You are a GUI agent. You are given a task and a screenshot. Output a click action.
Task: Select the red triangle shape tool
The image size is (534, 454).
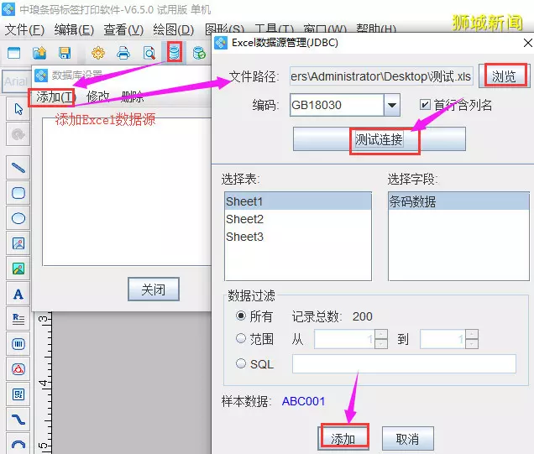tap(18, 369)
